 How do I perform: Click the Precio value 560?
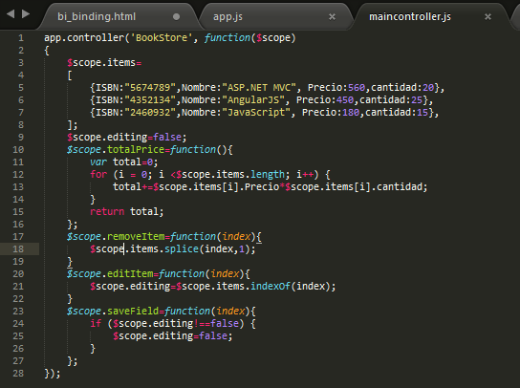357,88
